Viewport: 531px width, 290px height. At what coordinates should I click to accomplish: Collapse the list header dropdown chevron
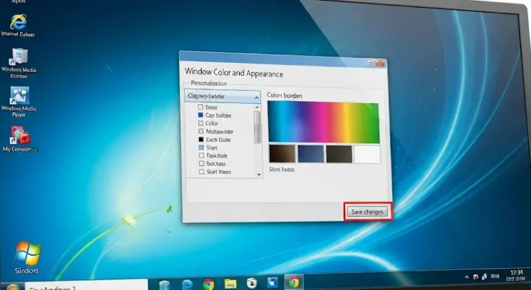coord(257,98)
